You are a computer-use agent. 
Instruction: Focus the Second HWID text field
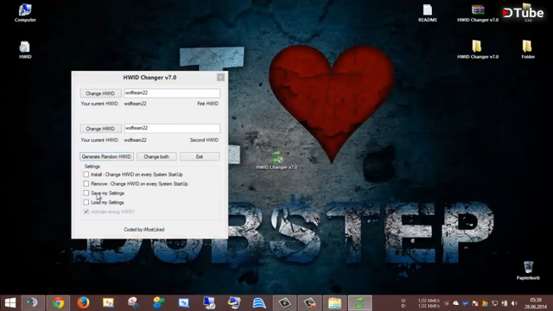(x=172, y=129)
